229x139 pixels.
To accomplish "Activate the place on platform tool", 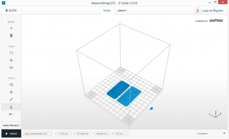I will point(11,107).
